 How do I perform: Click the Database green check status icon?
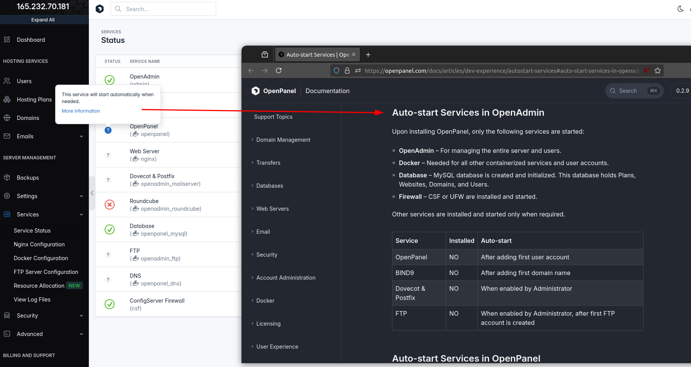point(110,229)
